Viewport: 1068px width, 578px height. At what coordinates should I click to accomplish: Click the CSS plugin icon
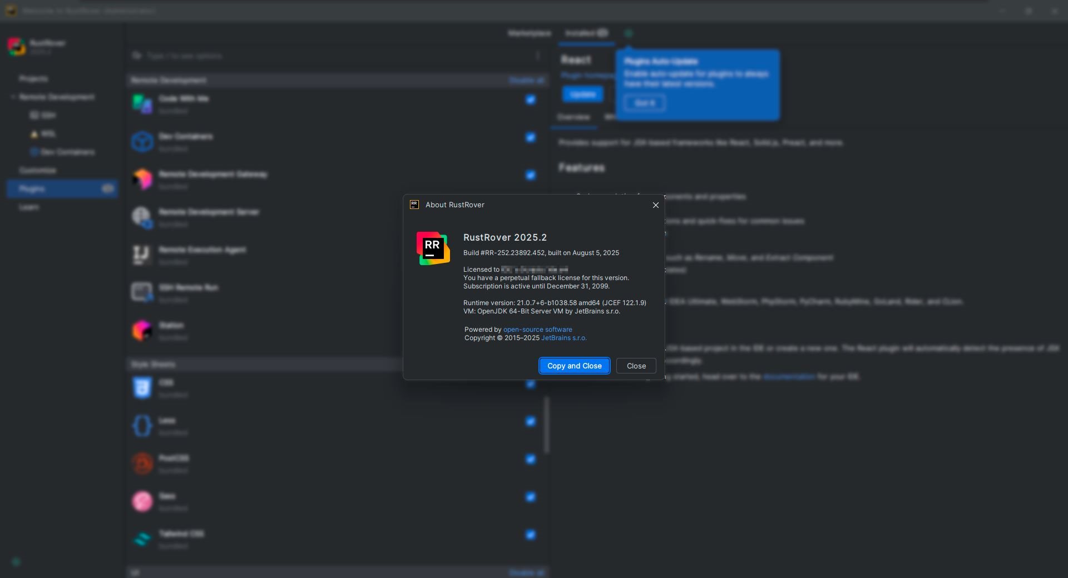[x=142, y=388]
